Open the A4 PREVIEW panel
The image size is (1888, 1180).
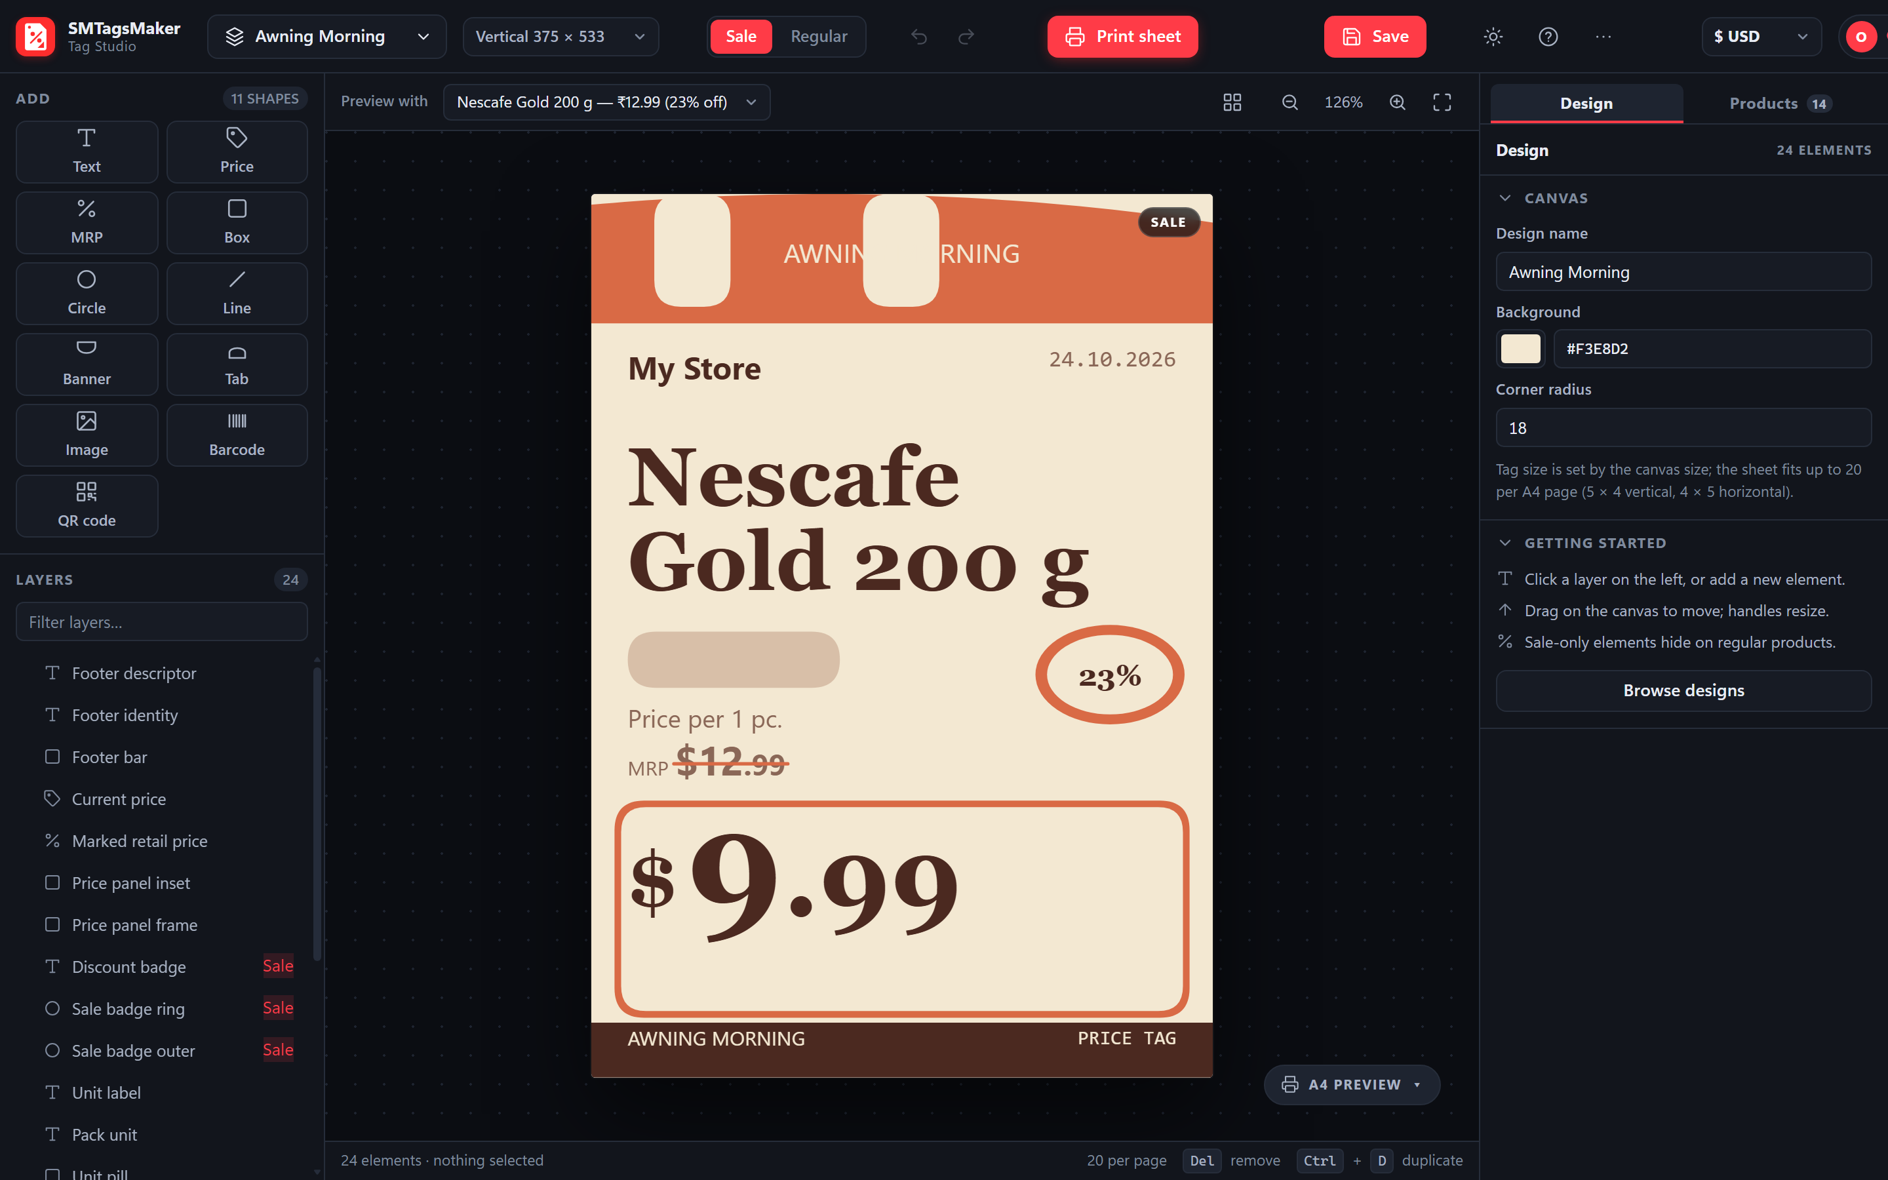[1352, 1085]
